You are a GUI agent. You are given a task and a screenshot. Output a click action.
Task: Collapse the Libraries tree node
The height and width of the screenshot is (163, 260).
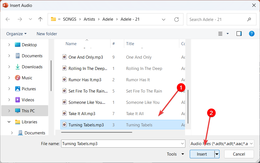[9, 122]
